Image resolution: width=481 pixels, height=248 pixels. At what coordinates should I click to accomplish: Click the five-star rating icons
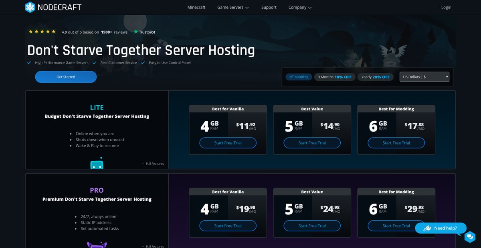42,32
